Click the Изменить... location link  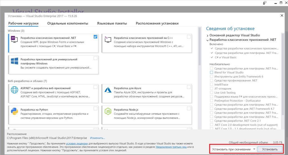tap(97, 138)
